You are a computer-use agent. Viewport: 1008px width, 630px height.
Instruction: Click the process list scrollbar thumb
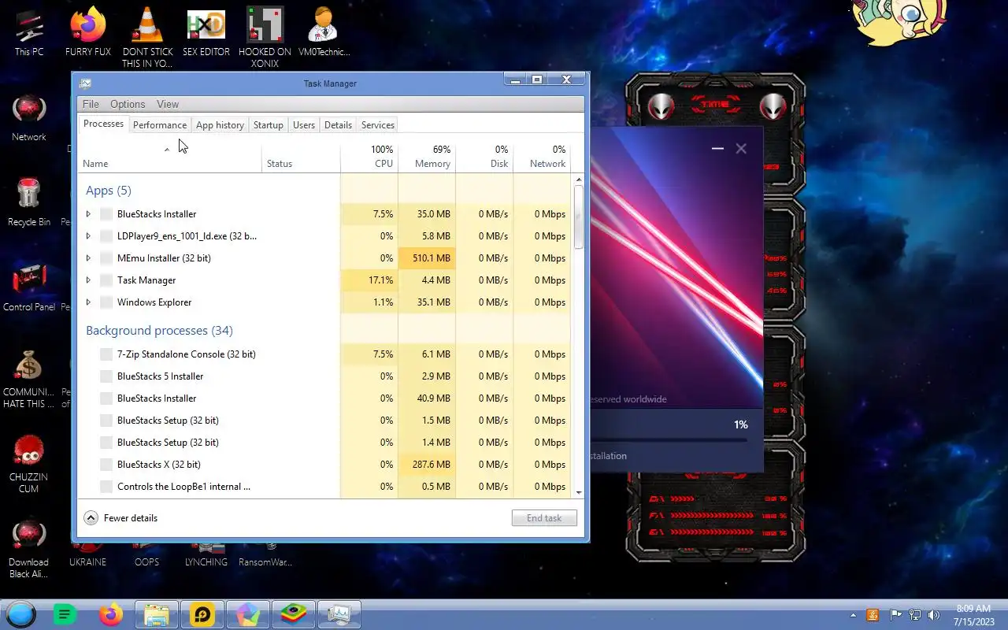579,217
